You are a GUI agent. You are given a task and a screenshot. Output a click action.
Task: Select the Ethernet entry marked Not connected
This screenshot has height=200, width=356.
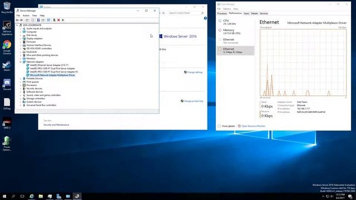235,41
